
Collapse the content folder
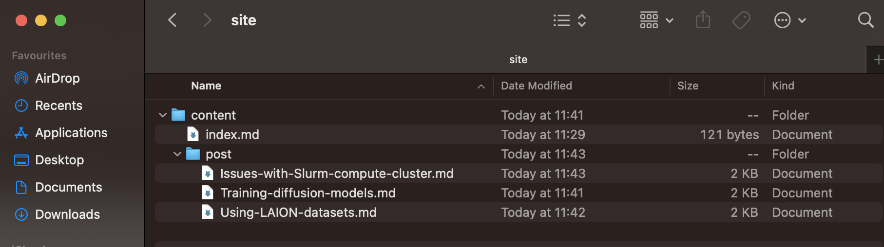tap(163, 115)
